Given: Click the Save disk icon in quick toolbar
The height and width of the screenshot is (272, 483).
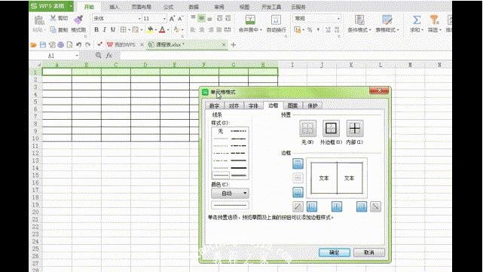Looking at the screenshot, I should [43, 45].
